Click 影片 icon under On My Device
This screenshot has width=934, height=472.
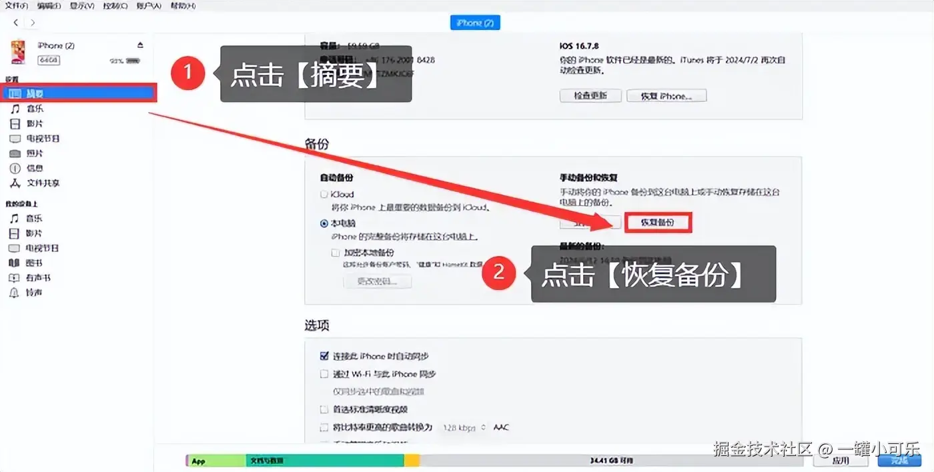click(15, 233)
